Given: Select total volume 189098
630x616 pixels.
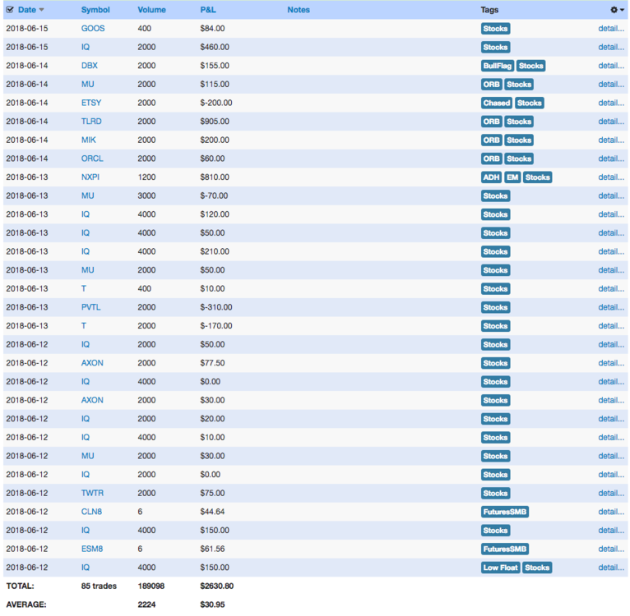Looking at the screenshot, I should pyautogui.click(x=151, y=586).
